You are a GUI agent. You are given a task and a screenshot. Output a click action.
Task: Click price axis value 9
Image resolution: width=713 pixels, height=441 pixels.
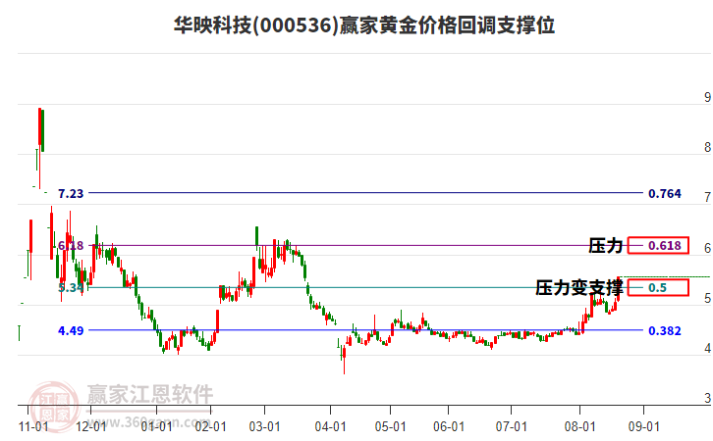coord(707,97)
